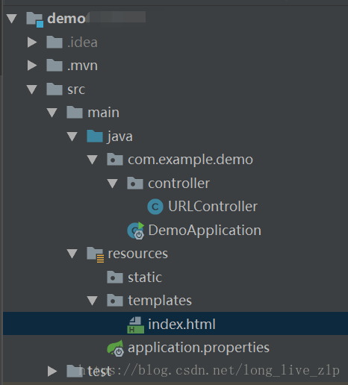Open the application.properties file name

[x=199, y=348]
